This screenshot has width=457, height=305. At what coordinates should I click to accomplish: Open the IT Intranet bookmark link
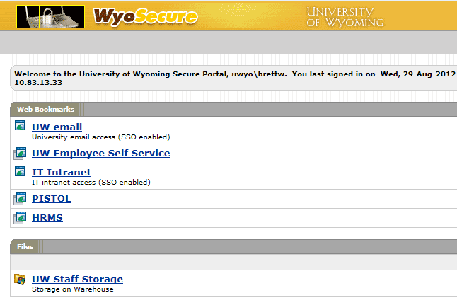coord(62,172)
